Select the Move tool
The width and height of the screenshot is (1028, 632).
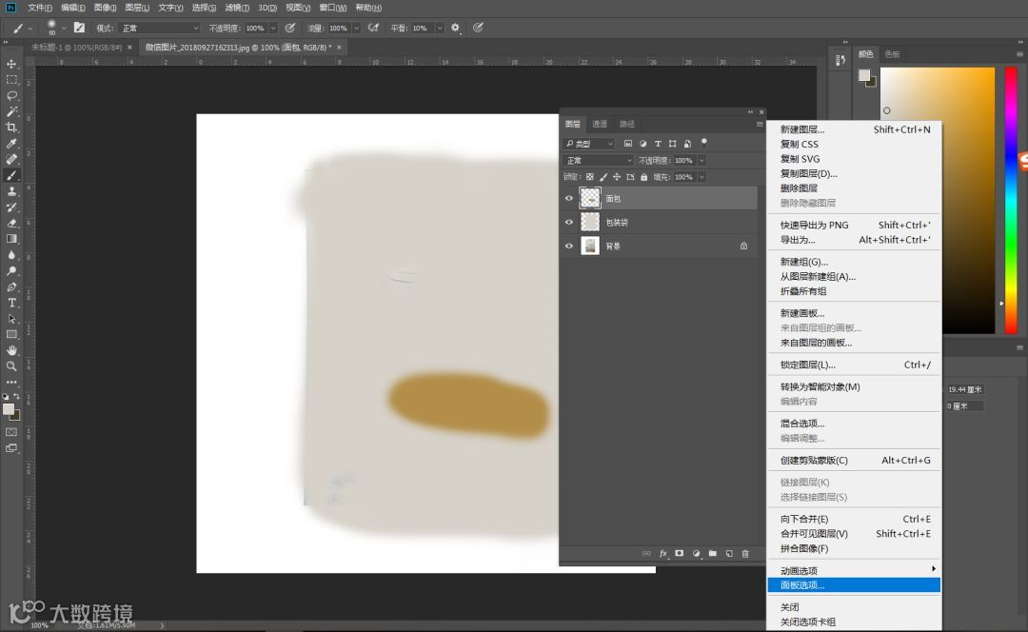[11, 64]
